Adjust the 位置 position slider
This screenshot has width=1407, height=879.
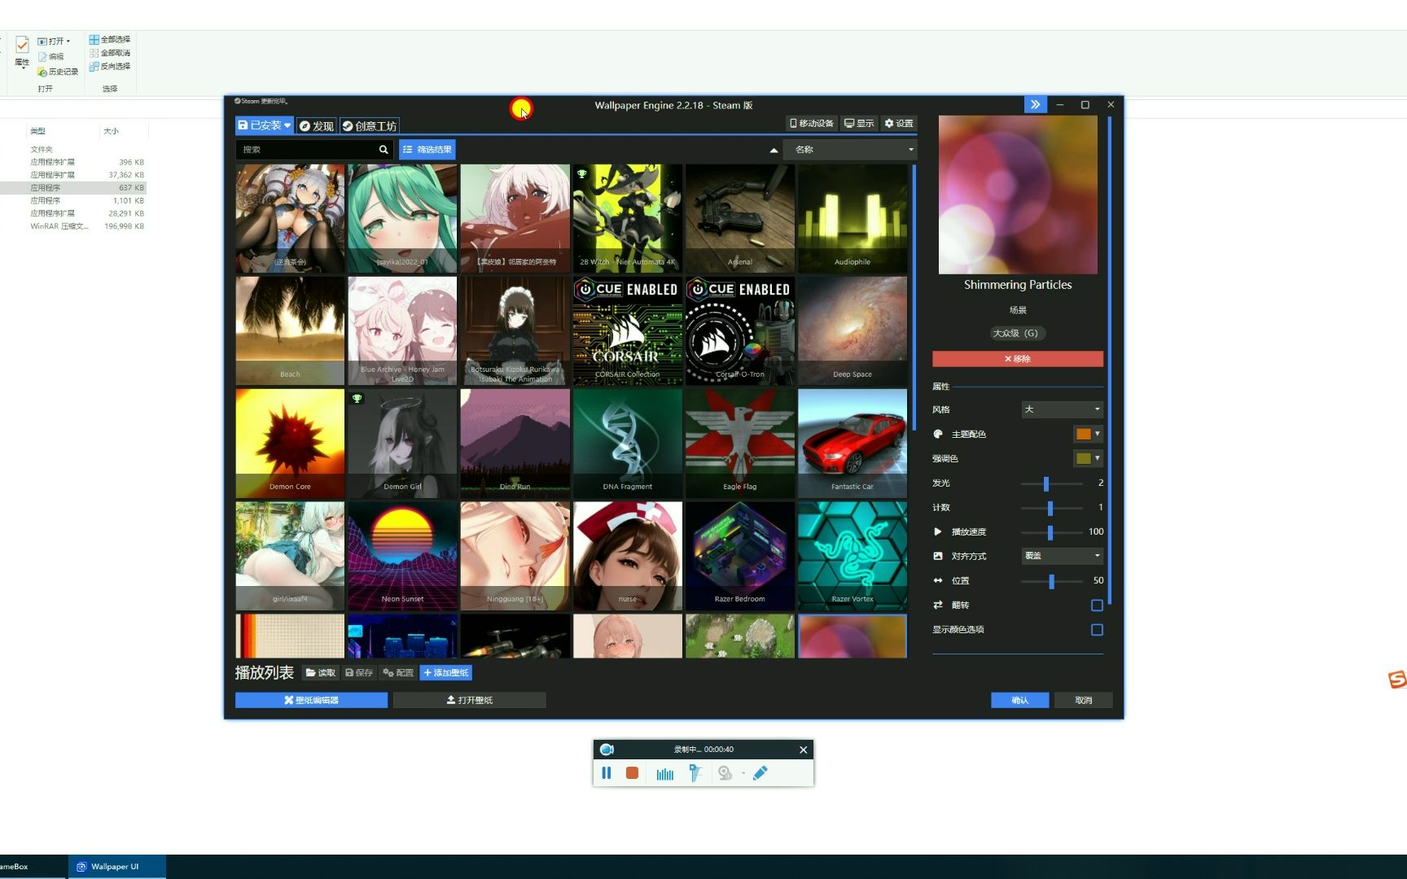[1052, 581]
